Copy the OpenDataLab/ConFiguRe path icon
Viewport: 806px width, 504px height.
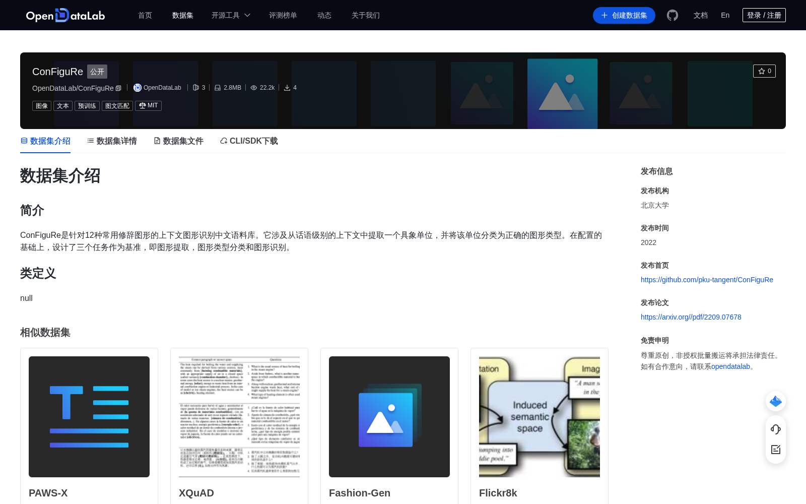(118, 88)
